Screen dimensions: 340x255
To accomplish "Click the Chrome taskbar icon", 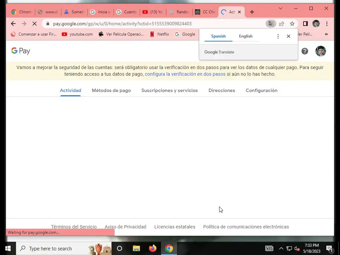I will pyautogui.click(x=169, y=248).
